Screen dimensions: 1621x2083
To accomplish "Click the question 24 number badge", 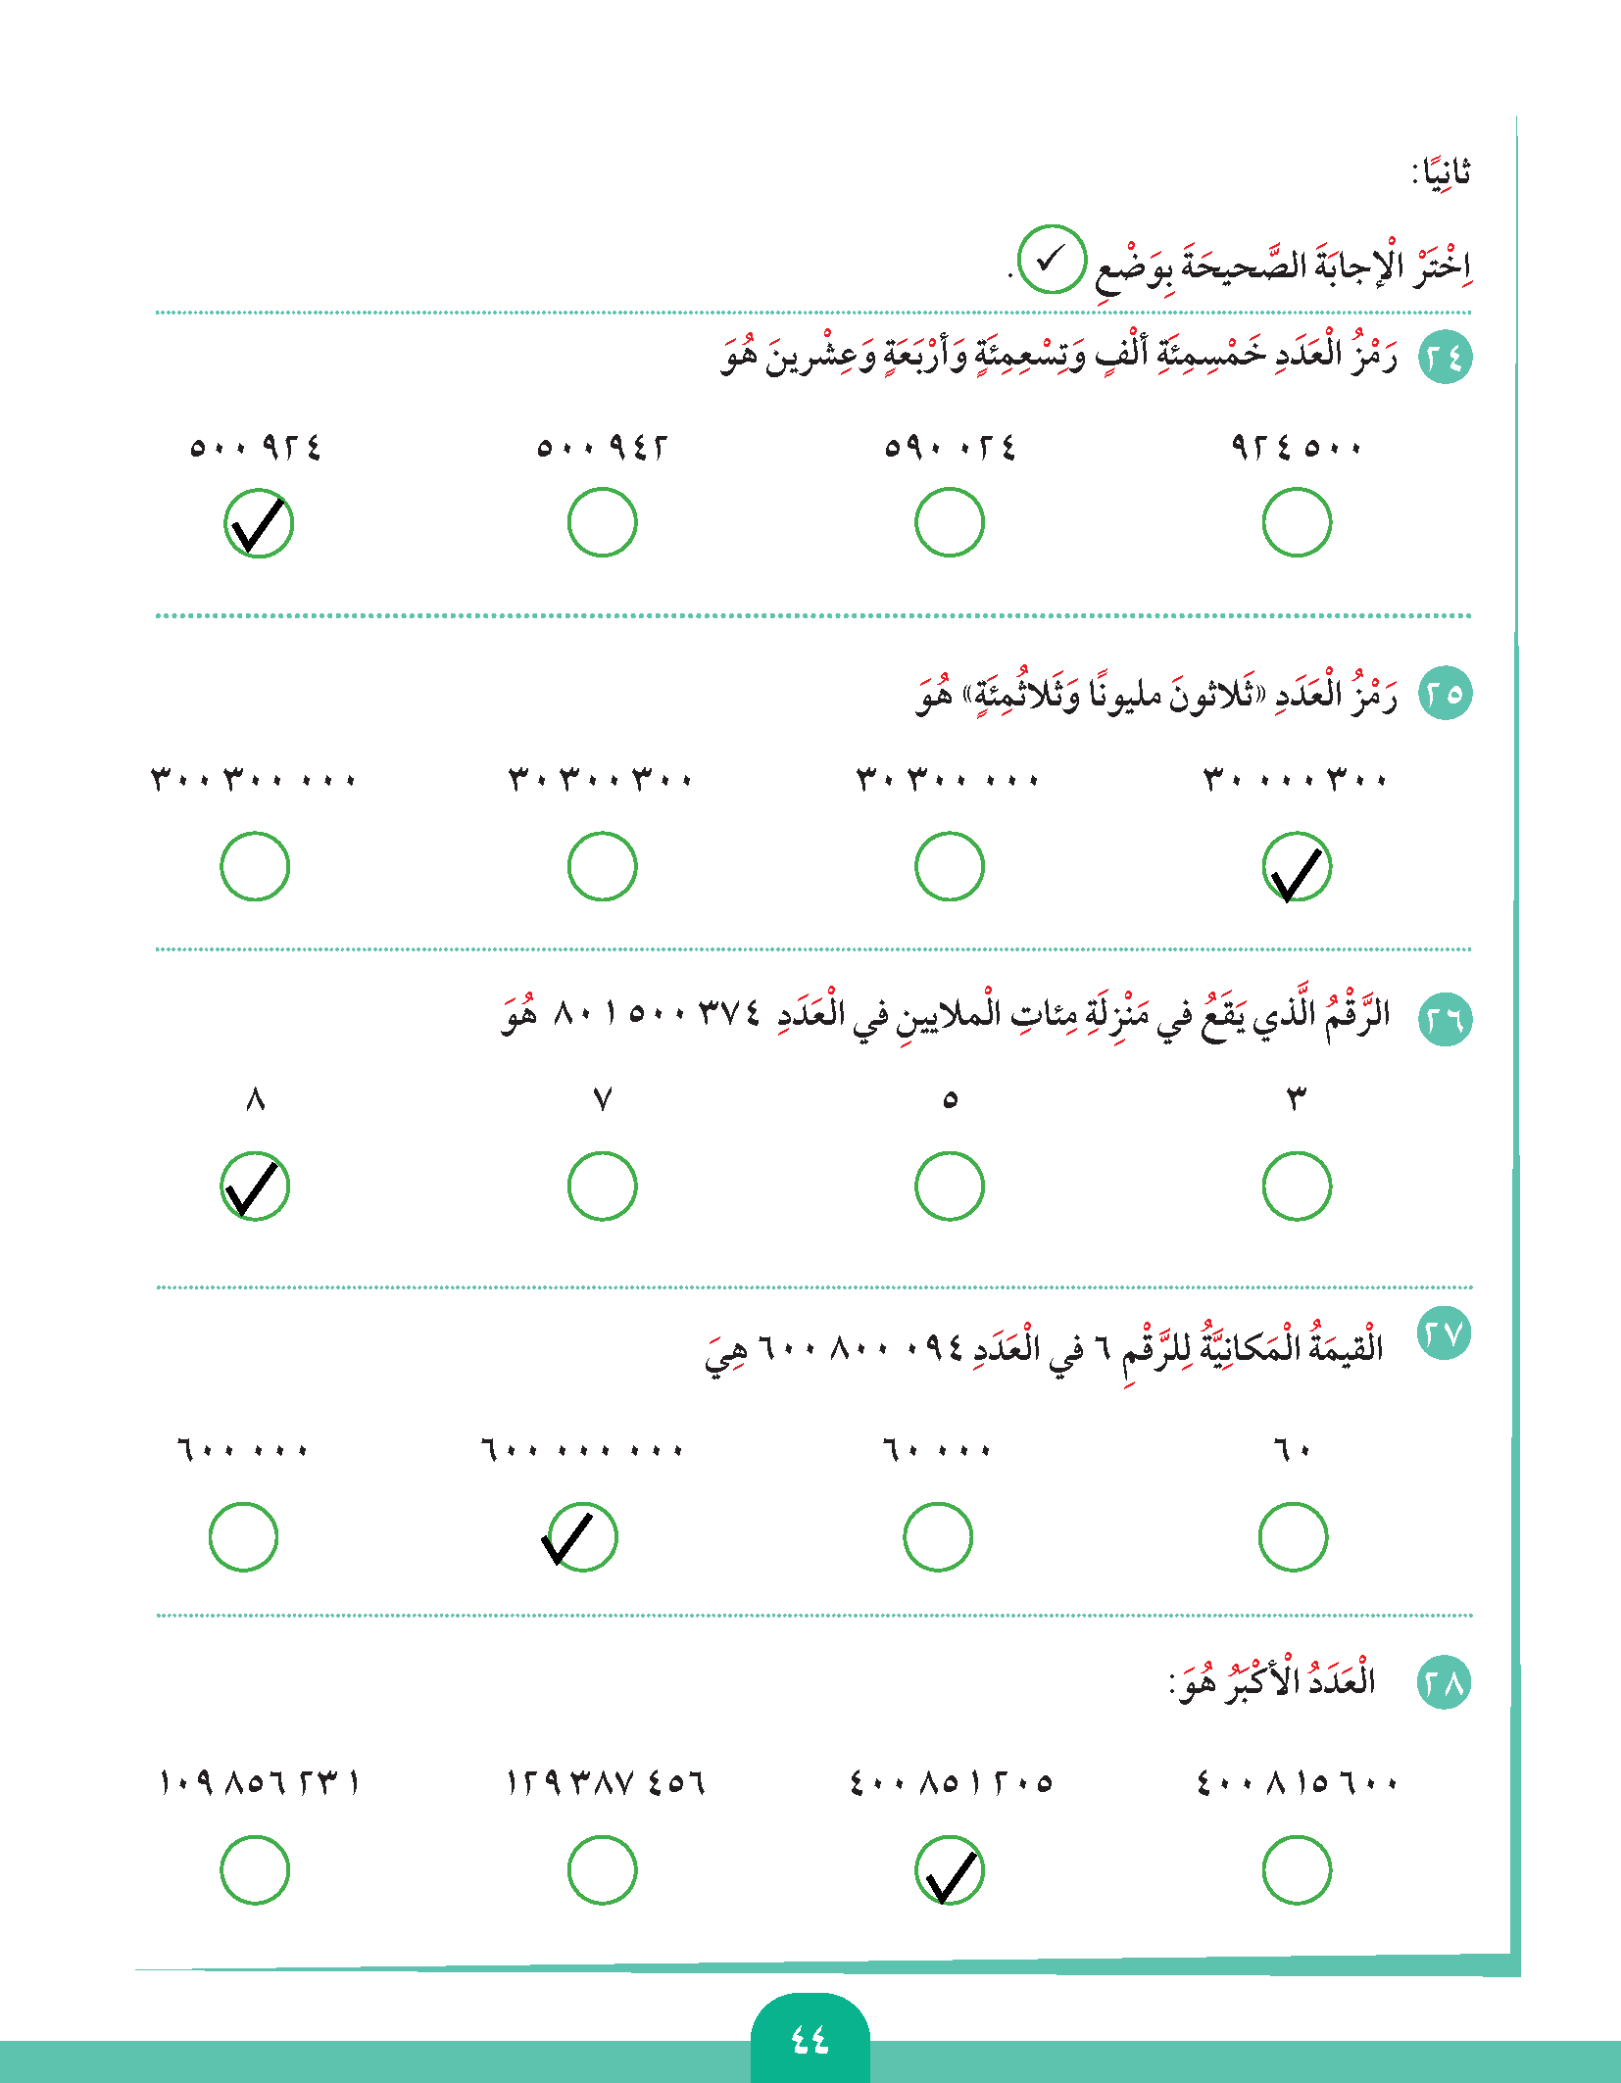I will coord(1445,357).
